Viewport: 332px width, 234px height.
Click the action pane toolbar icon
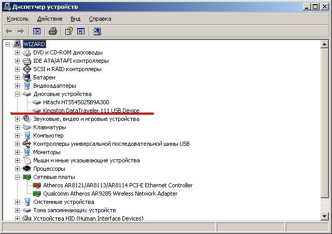point(81,31)
